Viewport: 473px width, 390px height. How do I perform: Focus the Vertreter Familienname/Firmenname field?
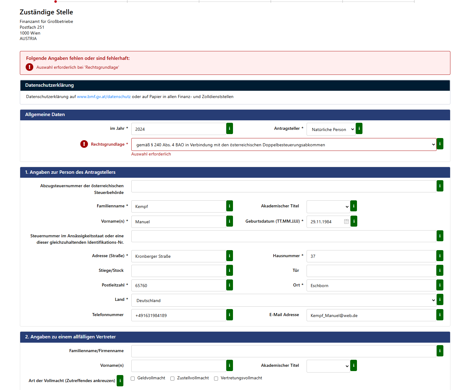tap(284, 351)
